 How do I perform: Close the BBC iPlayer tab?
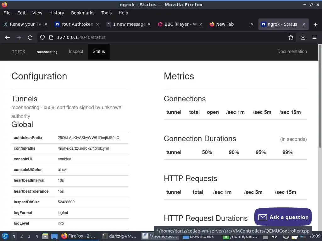[201, 24]
